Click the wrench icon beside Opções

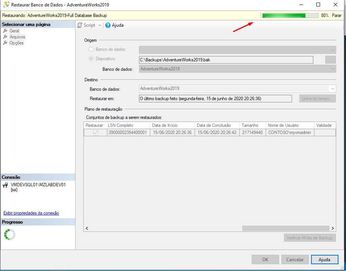pos(5,43)
